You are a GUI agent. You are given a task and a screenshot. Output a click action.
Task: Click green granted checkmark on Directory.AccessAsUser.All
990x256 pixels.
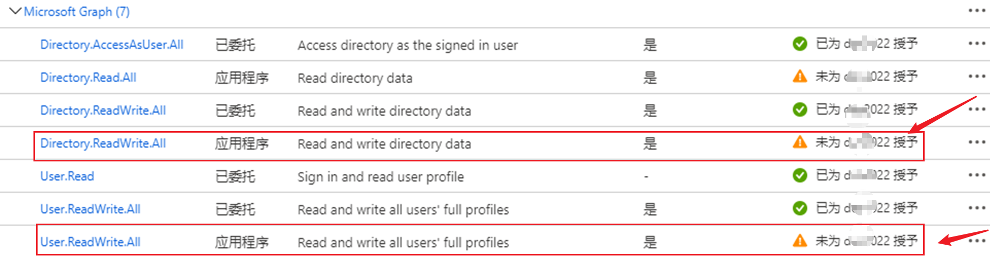point(800,44)
